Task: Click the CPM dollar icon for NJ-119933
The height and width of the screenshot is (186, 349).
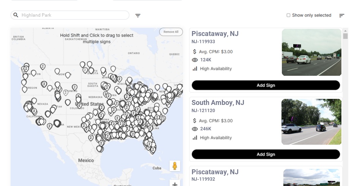Action: 195,52
